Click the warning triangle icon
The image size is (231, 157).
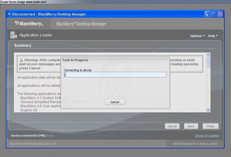pyautogui.click(x=21, y=60)
